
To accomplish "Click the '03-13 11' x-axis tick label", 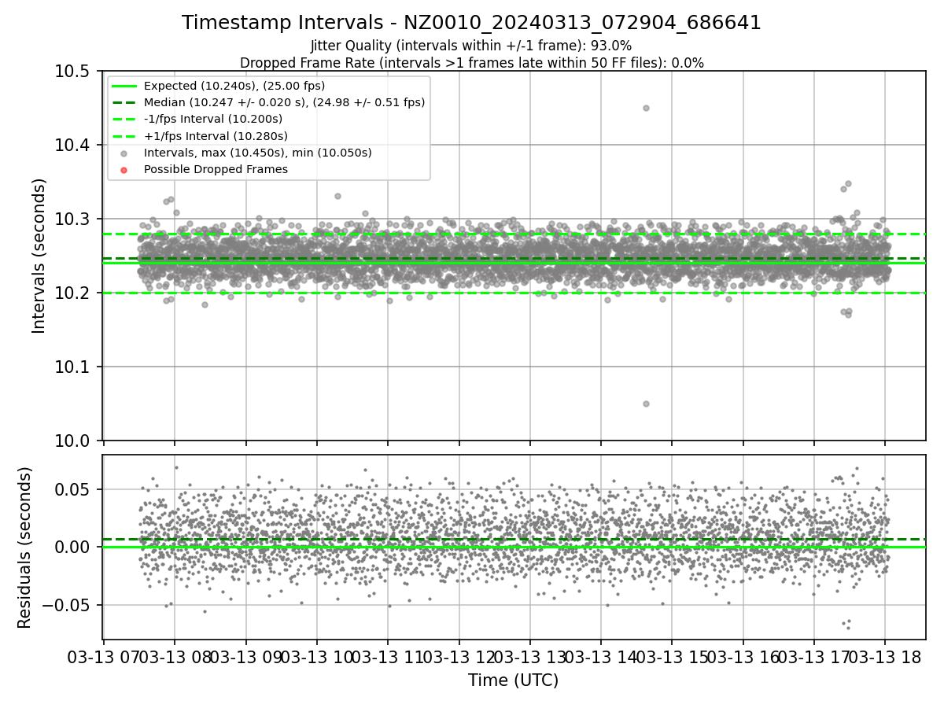I will (388, 657).
